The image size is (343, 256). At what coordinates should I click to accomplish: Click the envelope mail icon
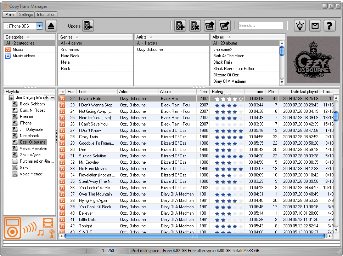click(315, 26)
